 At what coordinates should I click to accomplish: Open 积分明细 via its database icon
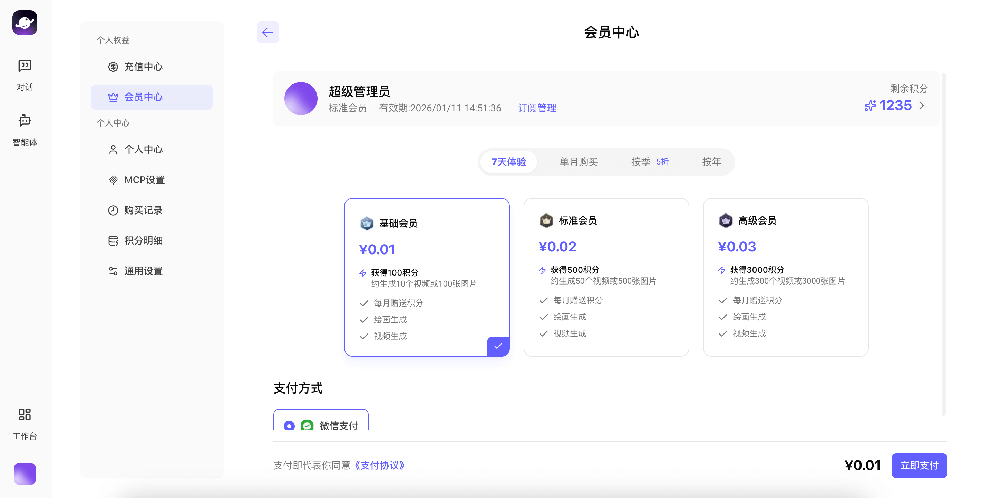click(x=113, y=240)
